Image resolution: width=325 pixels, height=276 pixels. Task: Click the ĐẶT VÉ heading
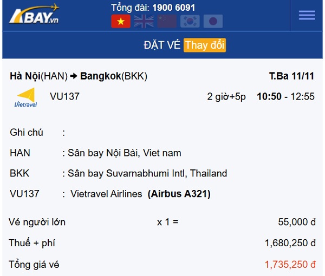pyautogui.click(x=162, y=45)
